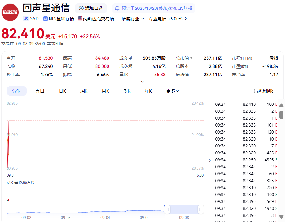
Task: Click the scroll-down arrow in trade list
Action: [x=281, y=217]
